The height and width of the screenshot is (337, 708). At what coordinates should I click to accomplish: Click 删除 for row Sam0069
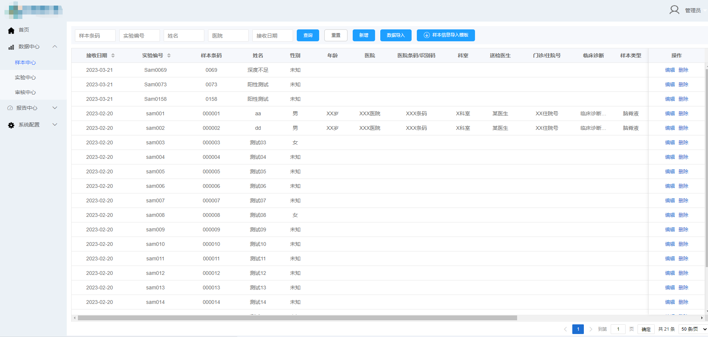coord(683,70)
